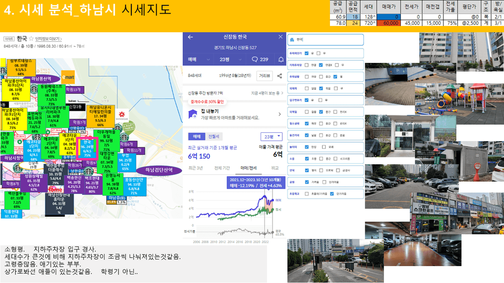504x283 pixels.
Task: Open the 23평 dropdown in the blue header
Action: [x=230, y=60]
